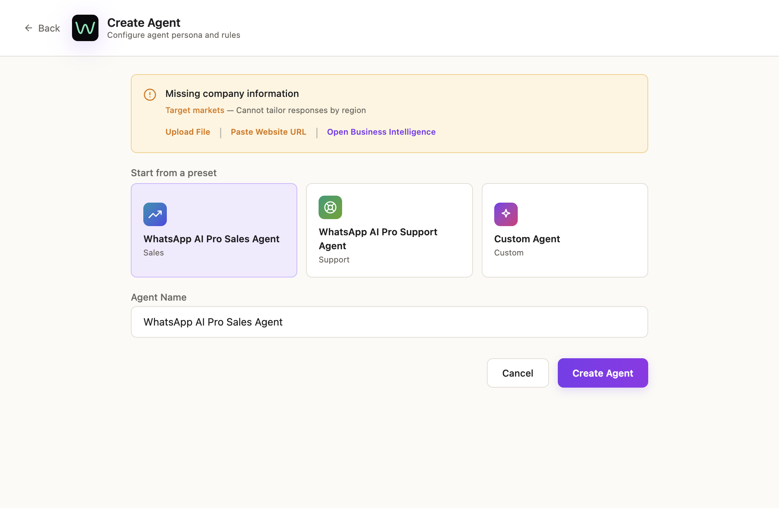This screenshot has width=779, height=508.
Task: Choose WhatsApp AI Pro Support Agent title
Action: click(378, 239)
